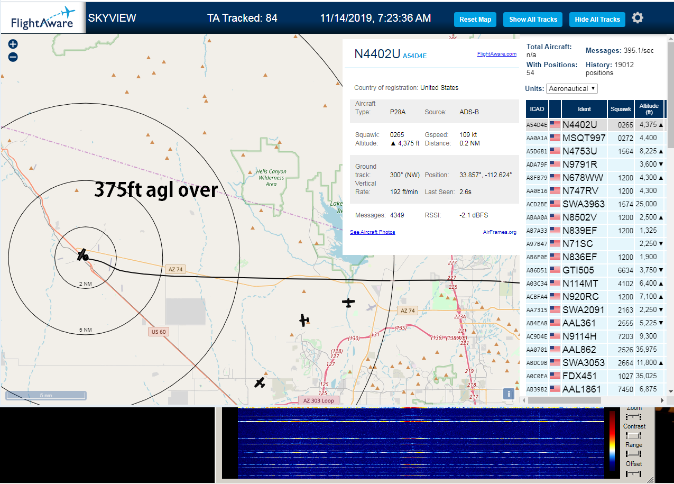Open the See Aircraft Photos link
Viewport: 674px width, 484px height.
[372, 232]
